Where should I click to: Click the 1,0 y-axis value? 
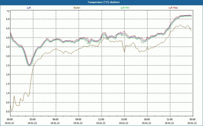point(8,93)
